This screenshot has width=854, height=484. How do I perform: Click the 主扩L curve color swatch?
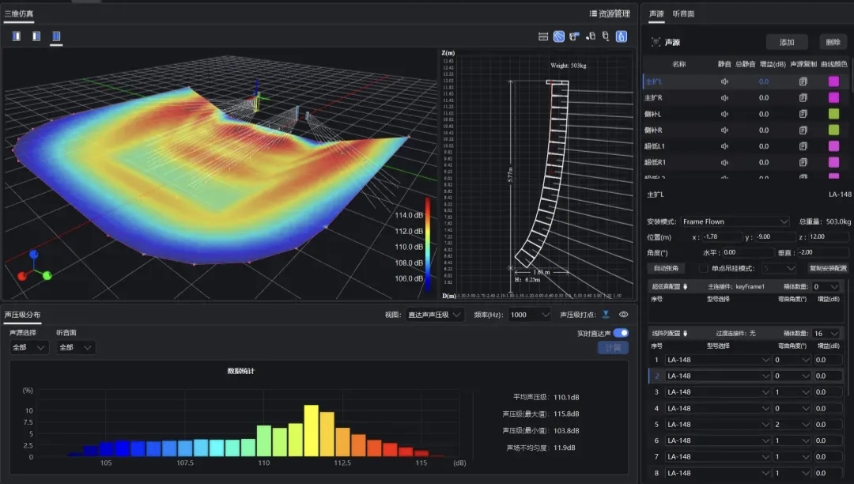833,81
